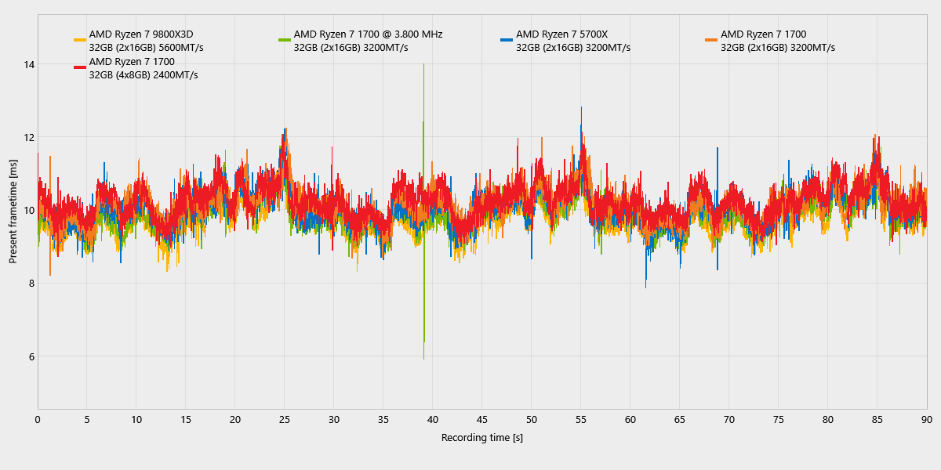Click y-axis tick label 8
Image resolution: width=941 pixels, height=470 pixels.
pos(31,284)
